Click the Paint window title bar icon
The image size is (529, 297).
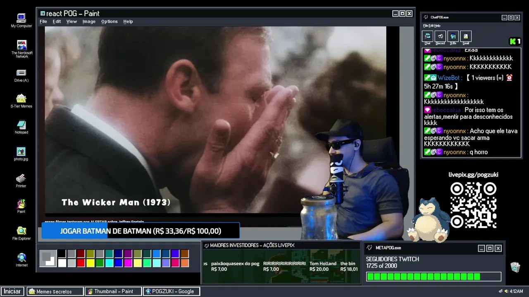click(43, 13)
